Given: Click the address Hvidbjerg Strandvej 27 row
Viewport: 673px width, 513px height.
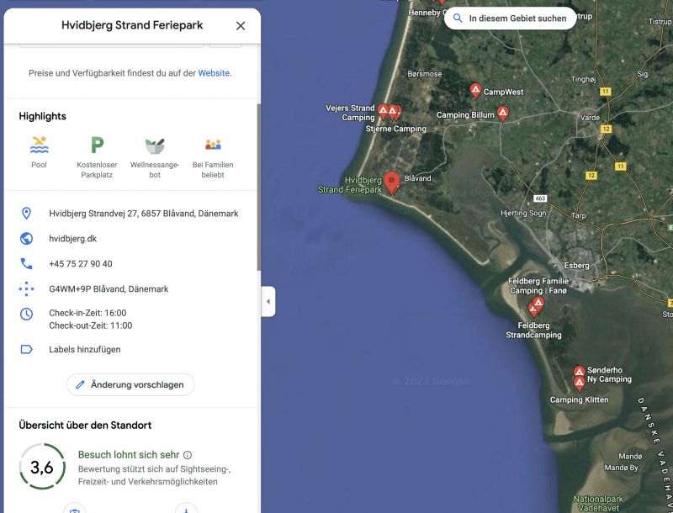Looking at the screenshot, I should 143,214.
